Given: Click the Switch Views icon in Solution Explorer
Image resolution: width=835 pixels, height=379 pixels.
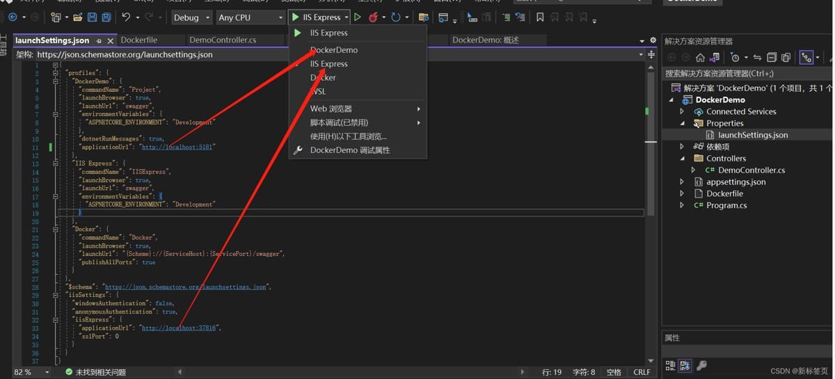Looking at the screenshot, I should [x=714, y=57].
